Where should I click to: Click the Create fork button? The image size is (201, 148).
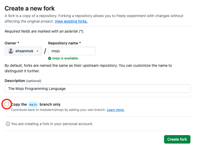[x=177, y=139]
